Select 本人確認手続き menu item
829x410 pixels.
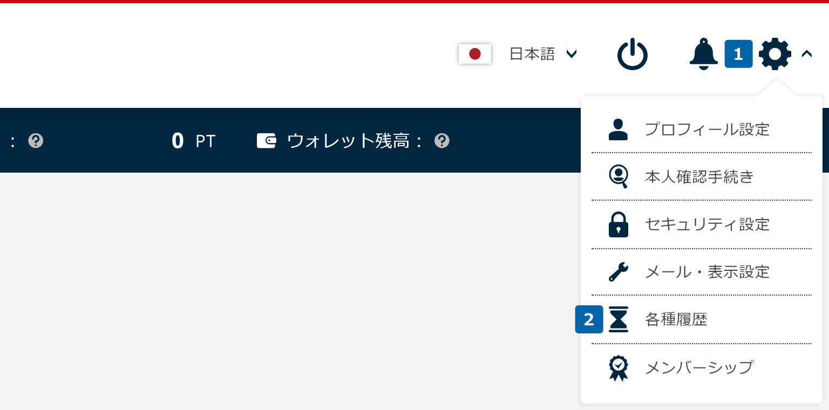(701, 176)
